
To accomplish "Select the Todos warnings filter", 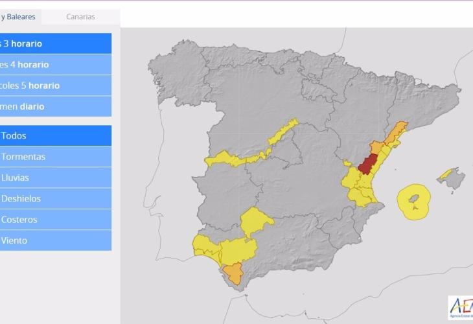I will pyautogui.click(x=55, y=136).
